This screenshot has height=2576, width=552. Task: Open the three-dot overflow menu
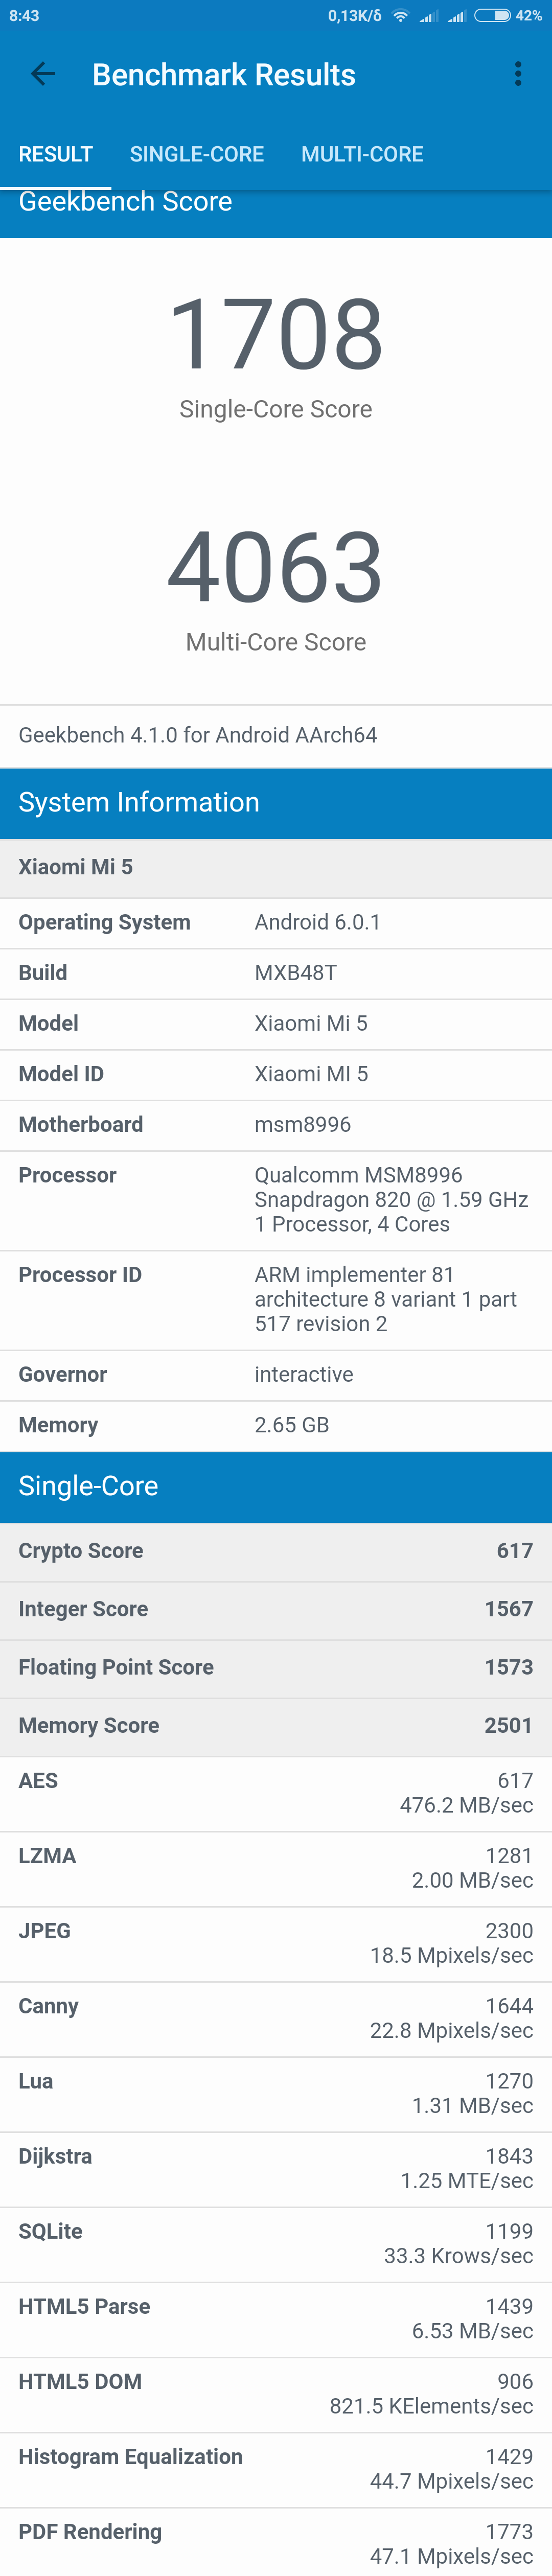coord(517,74)
